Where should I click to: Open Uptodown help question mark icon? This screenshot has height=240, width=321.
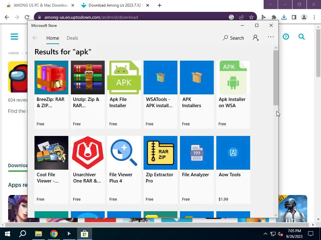coord(286,37)
